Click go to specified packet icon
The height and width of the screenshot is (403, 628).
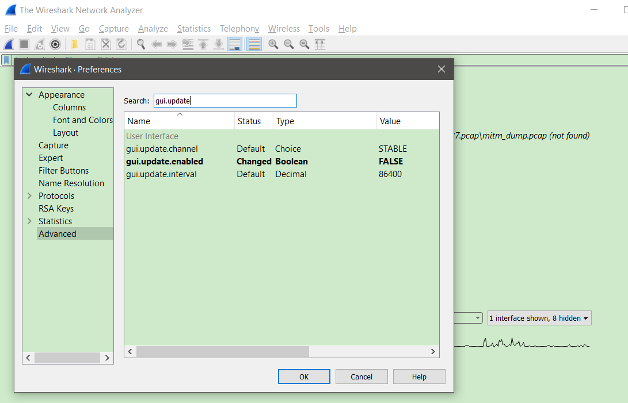pyautogui.click(x=188, y=44)
